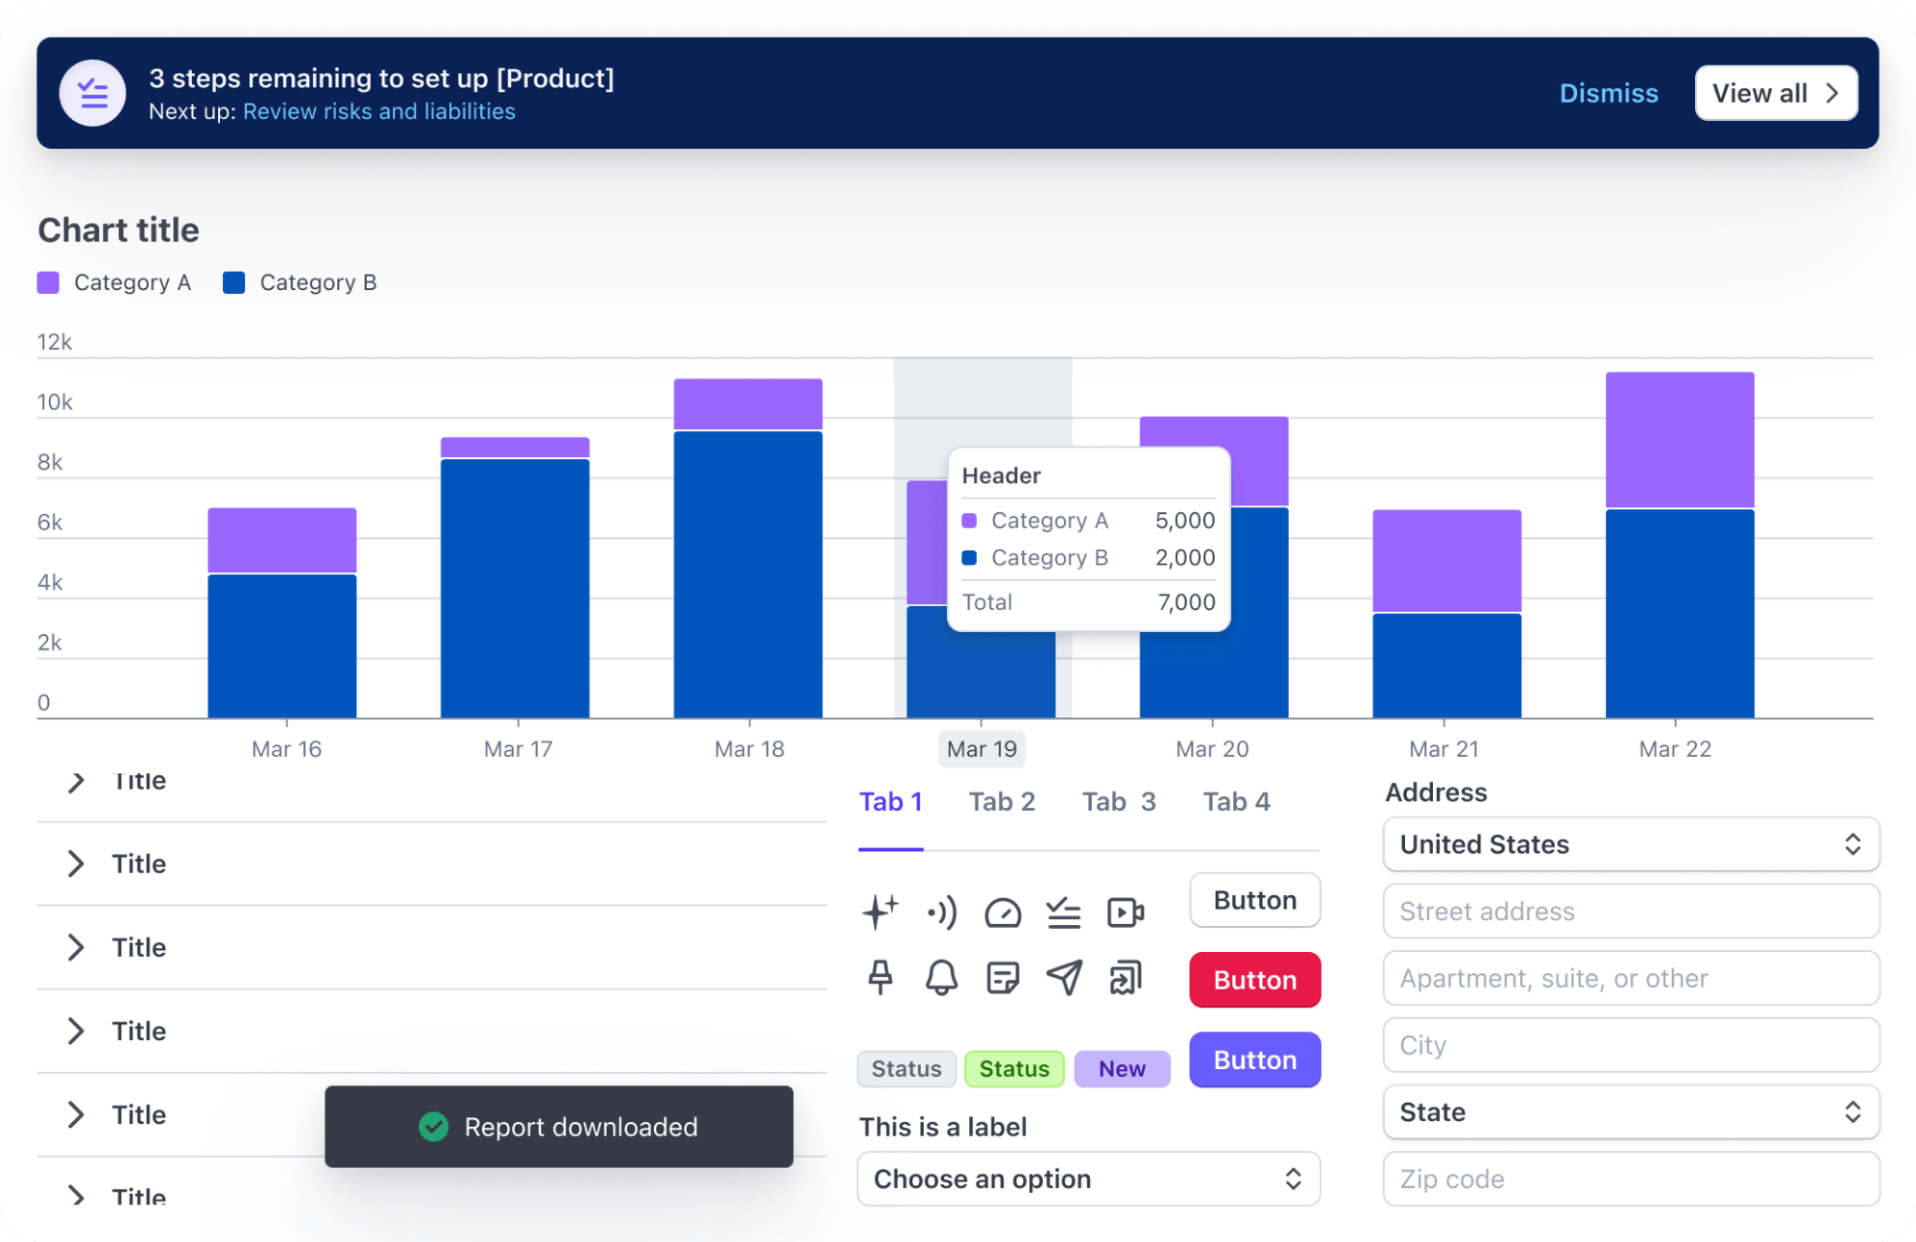Open the United States country dropdown

click(x=1630, y=844)
